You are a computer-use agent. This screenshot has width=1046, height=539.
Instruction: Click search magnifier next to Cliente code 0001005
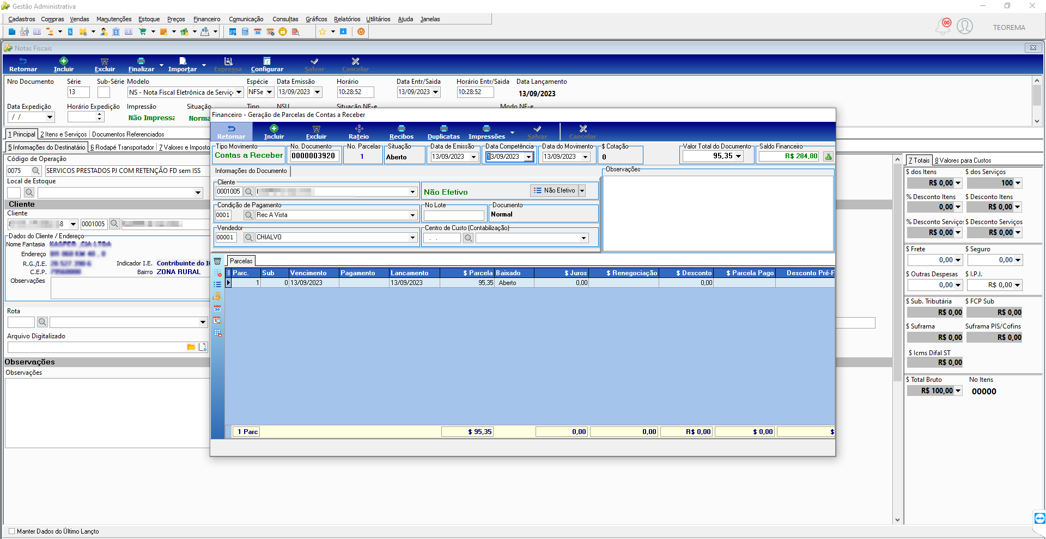pos(248,191)
